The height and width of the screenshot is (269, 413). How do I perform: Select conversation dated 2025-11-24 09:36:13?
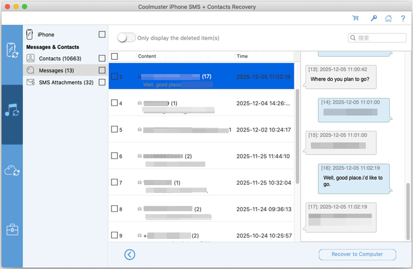(201, 209)
